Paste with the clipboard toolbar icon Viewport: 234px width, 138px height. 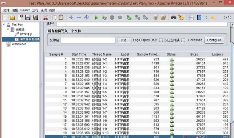(x=61, y=17)
